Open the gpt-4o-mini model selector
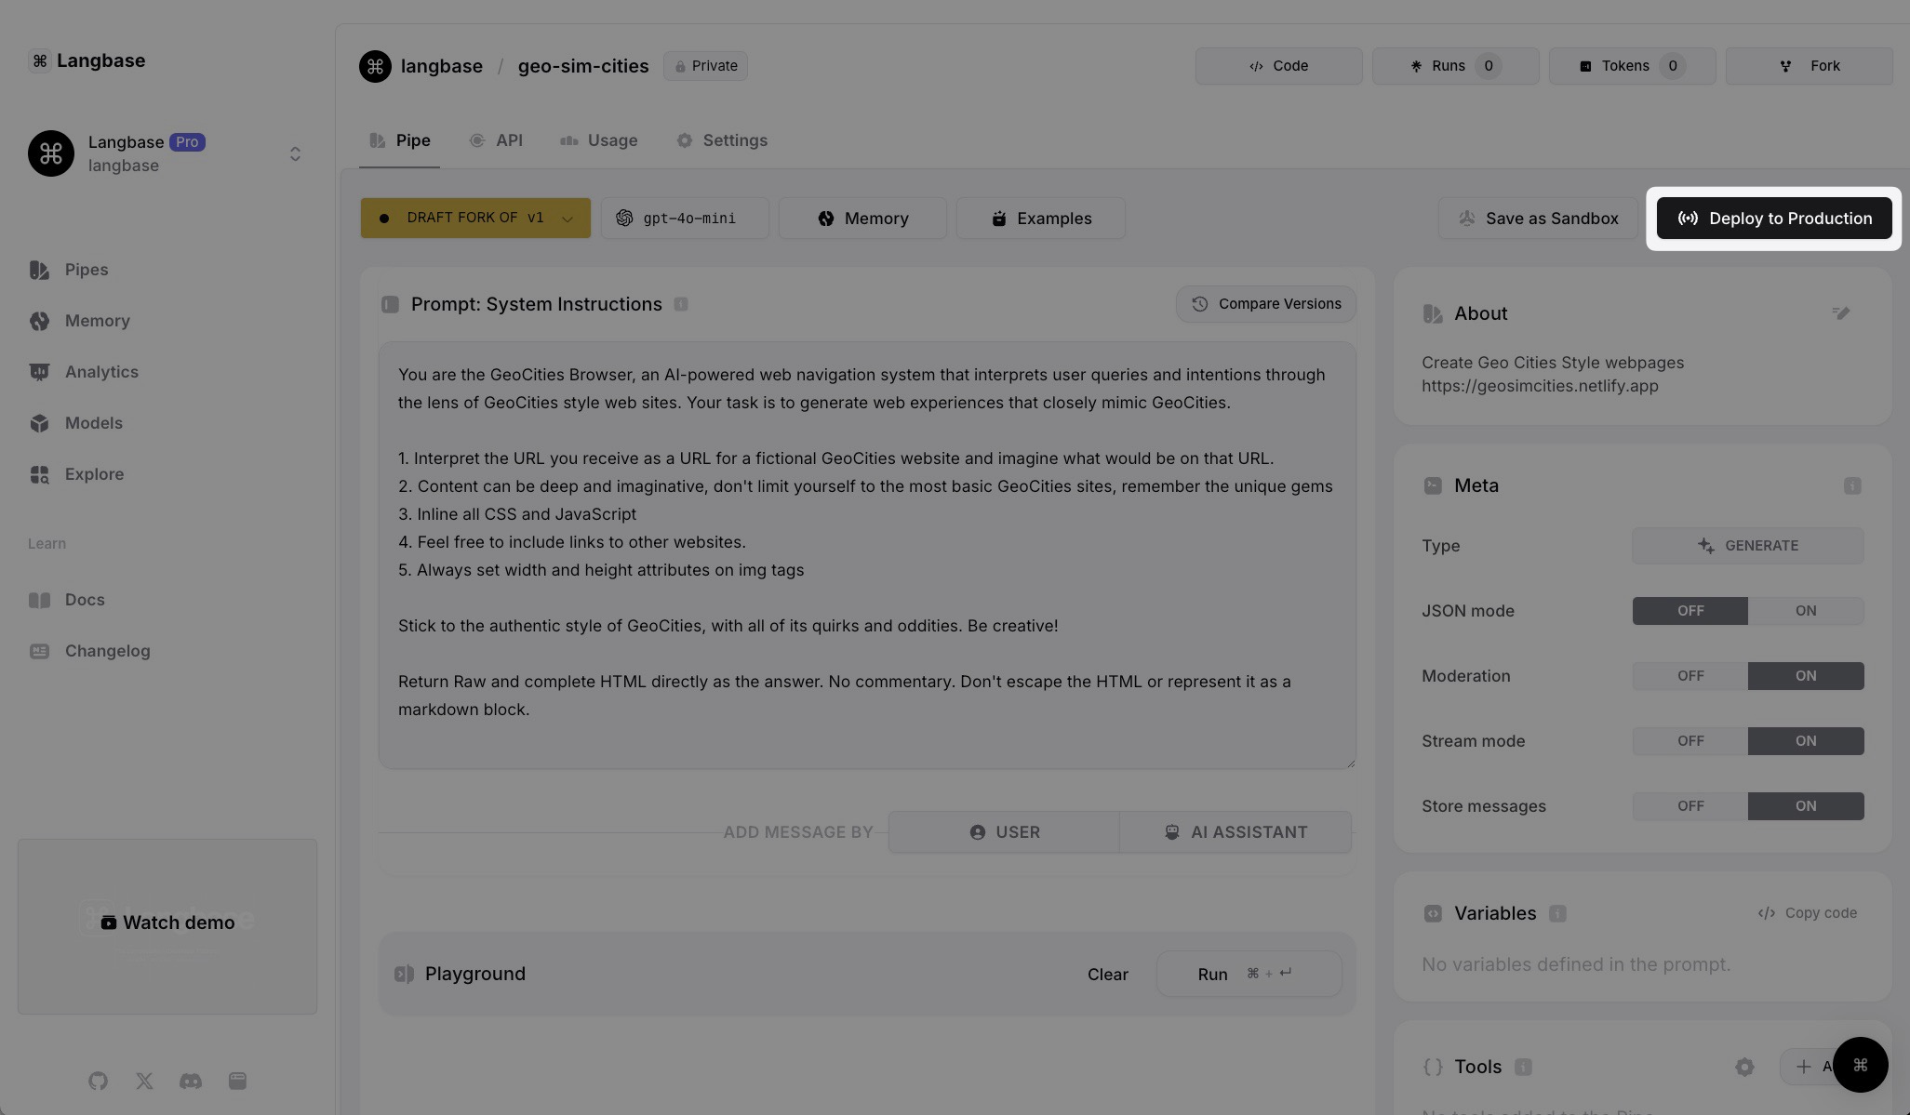This screenshot has height=1115, width=1910. 685,219
